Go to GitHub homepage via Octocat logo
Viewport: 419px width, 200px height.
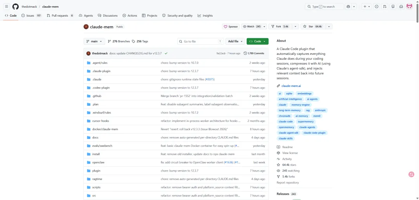pos(16,7)
